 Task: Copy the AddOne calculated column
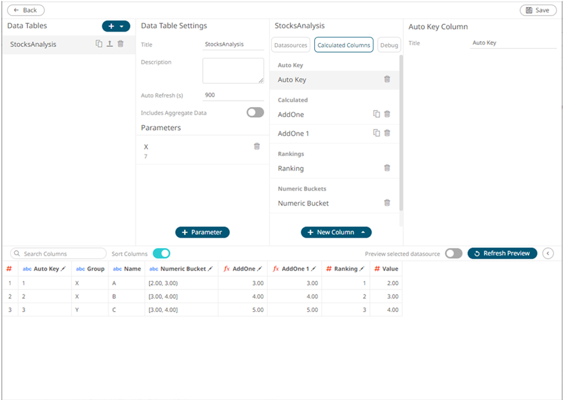pyautogui.click(x=377, y=114)
